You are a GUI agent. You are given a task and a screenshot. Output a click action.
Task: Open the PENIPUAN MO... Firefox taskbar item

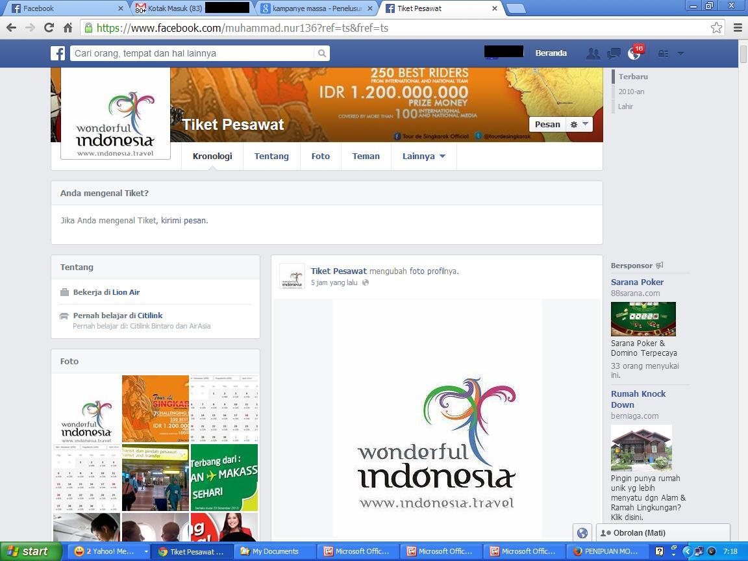(606, 551)
